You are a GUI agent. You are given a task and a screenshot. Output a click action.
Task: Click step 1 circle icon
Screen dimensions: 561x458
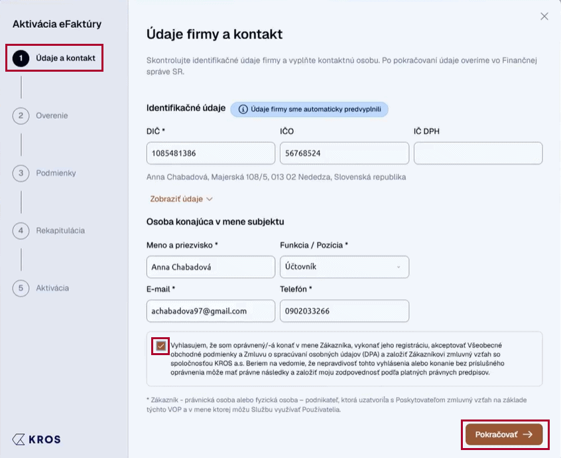[21, 58]
